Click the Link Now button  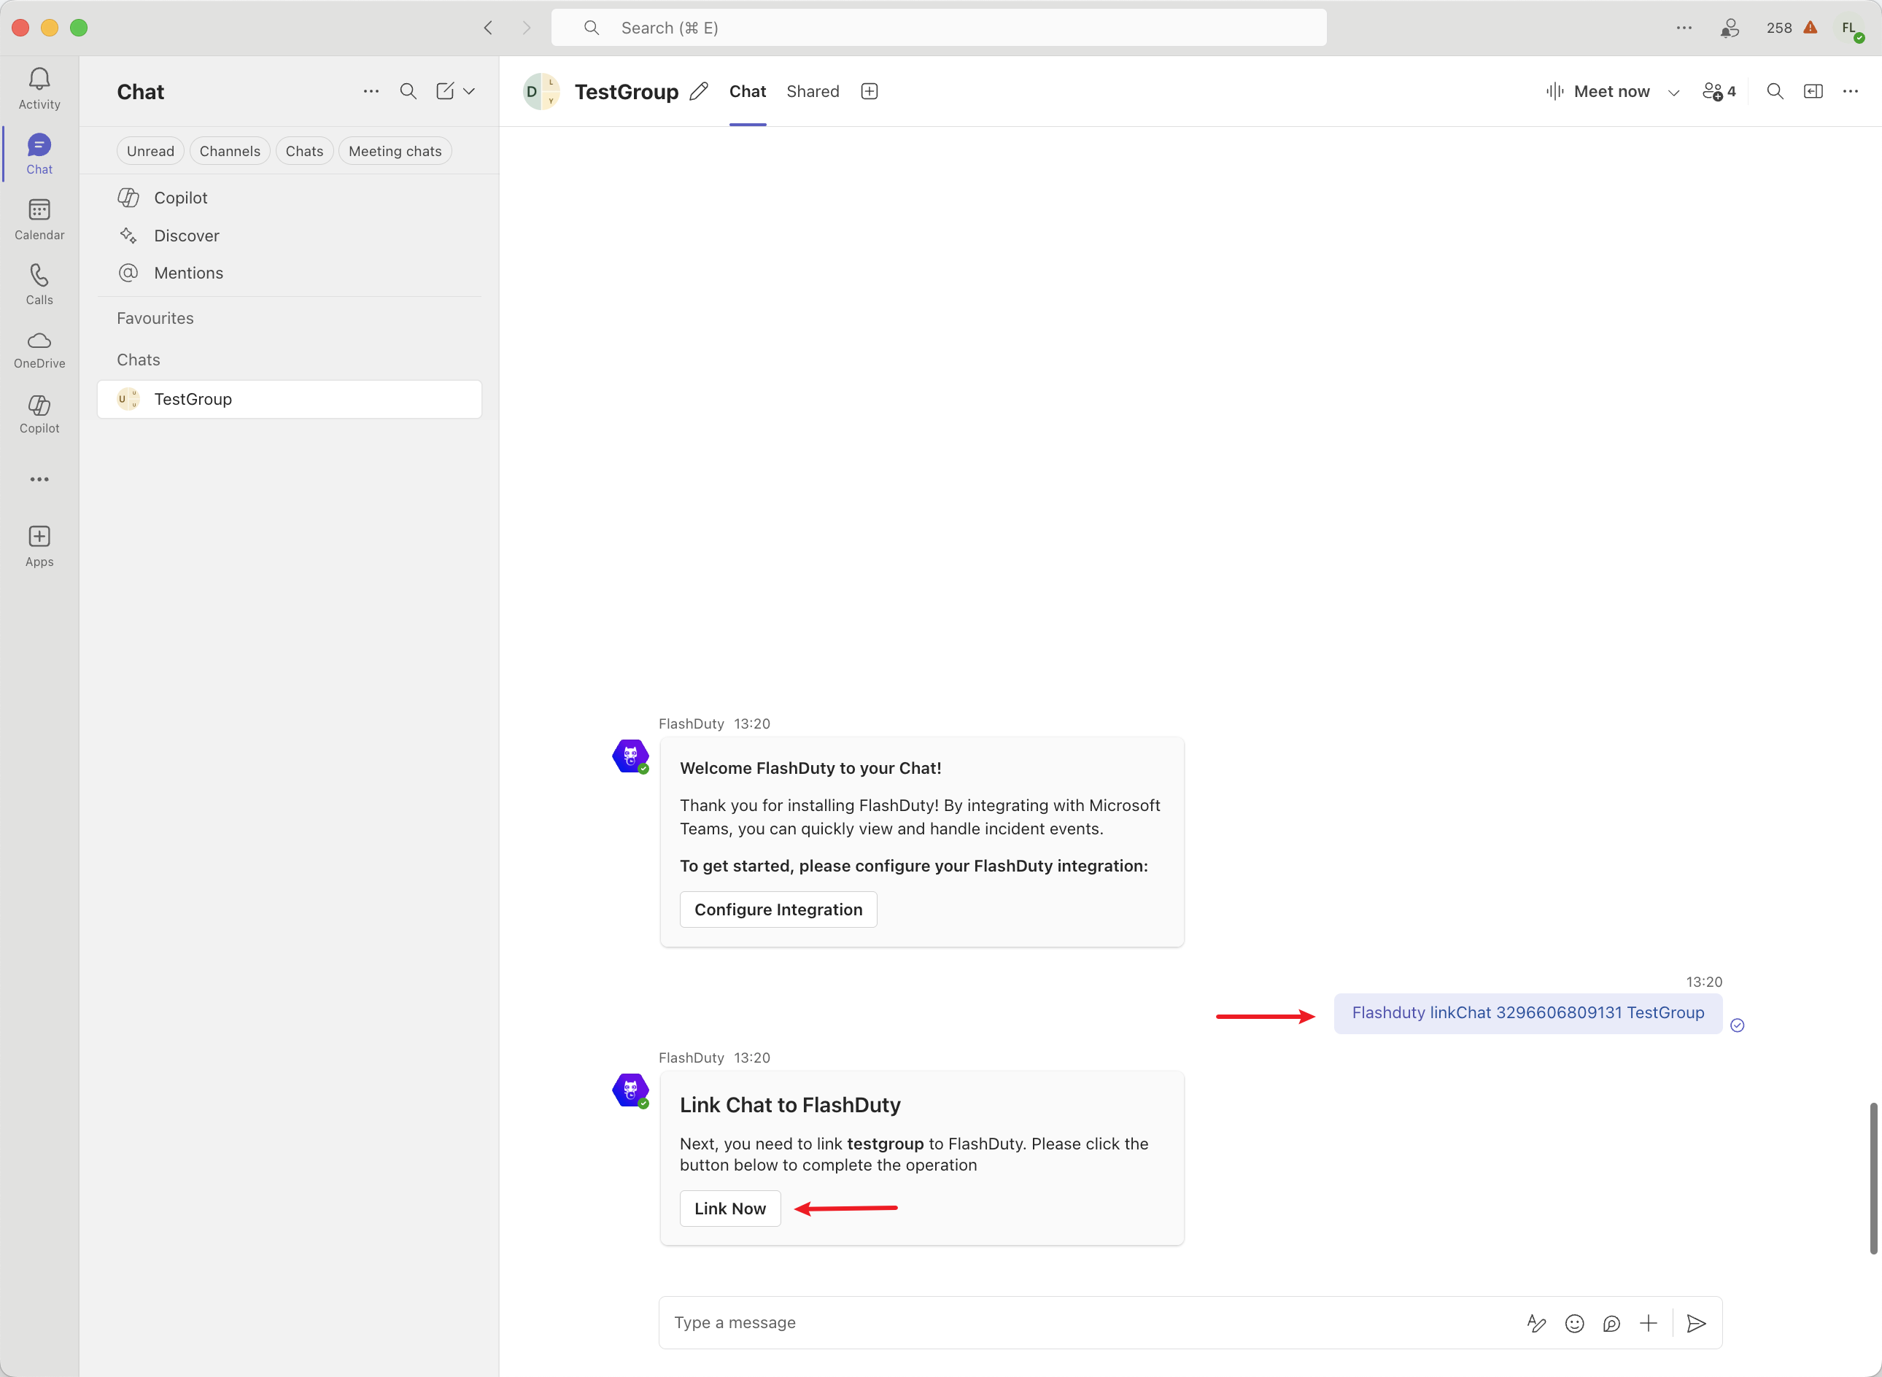click(x=730, y=1209)
